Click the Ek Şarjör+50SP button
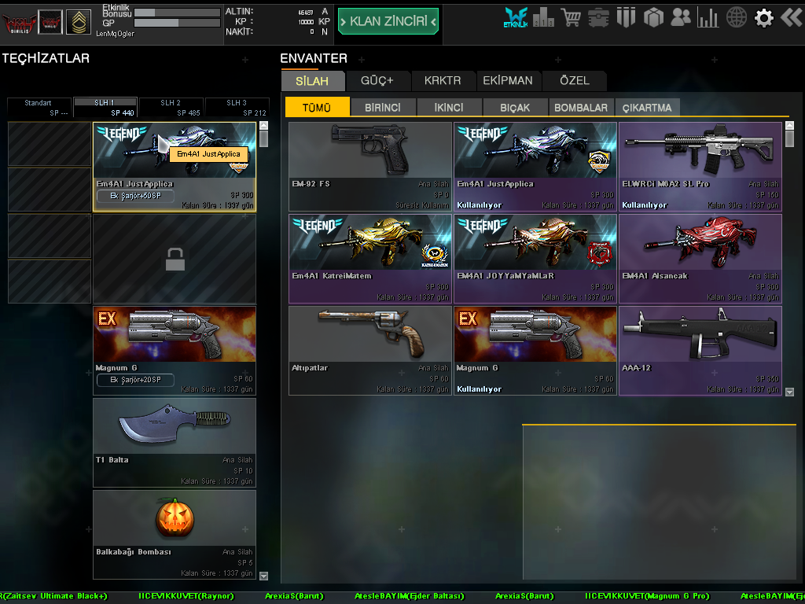Screen dimensions: 805x604 (x=135, y=196)
